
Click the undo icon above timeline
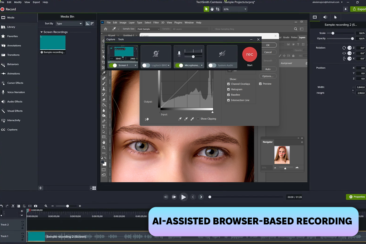(x=2, y=206)
